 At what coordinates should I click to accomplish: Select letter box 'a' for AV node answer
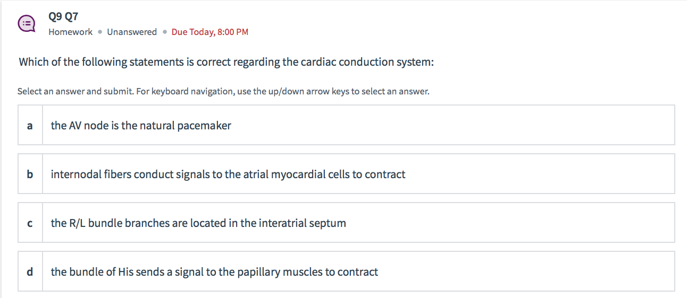[30, 126]
